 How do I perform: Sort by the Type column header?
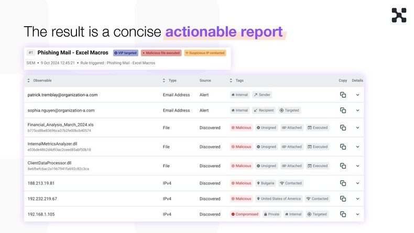point(172,81)
